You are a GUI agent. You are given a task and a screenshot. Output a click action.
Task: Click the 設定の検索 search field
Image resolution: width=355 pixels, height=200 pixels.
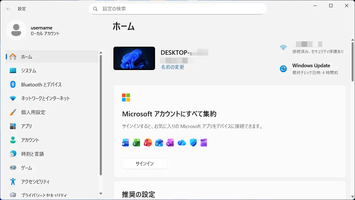click(x=177, y=9)
